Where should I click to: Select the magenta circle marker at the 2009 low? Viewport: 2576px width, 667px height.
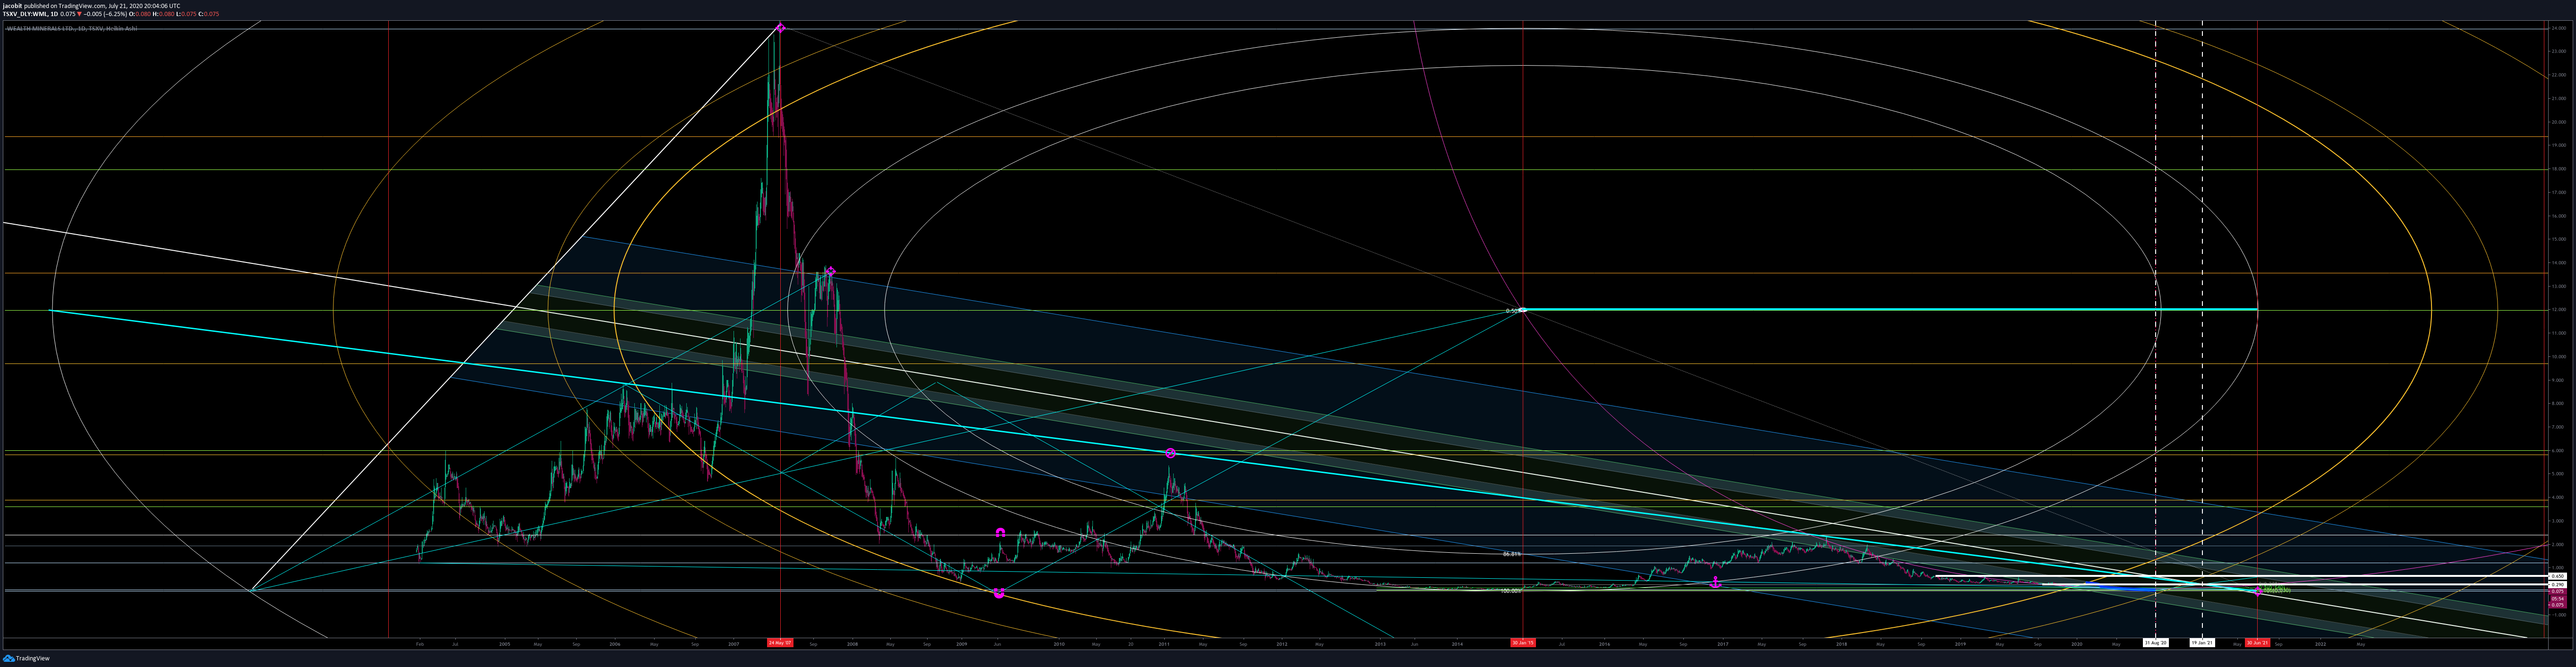(x=999, y=594)
